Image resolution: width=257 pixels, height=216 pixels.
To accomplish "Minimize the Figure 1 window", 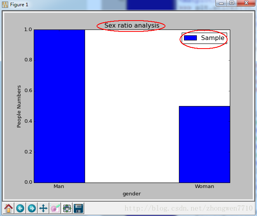I will 221,3.
